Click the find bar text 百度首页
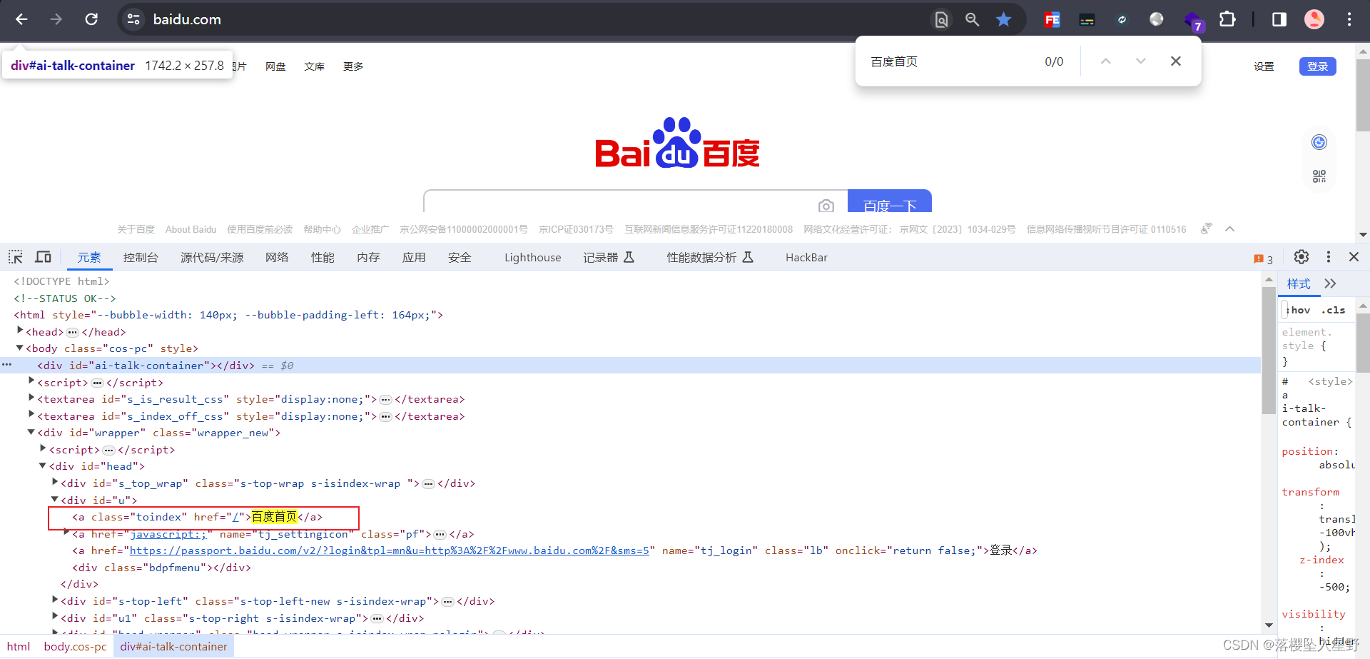 894,61
